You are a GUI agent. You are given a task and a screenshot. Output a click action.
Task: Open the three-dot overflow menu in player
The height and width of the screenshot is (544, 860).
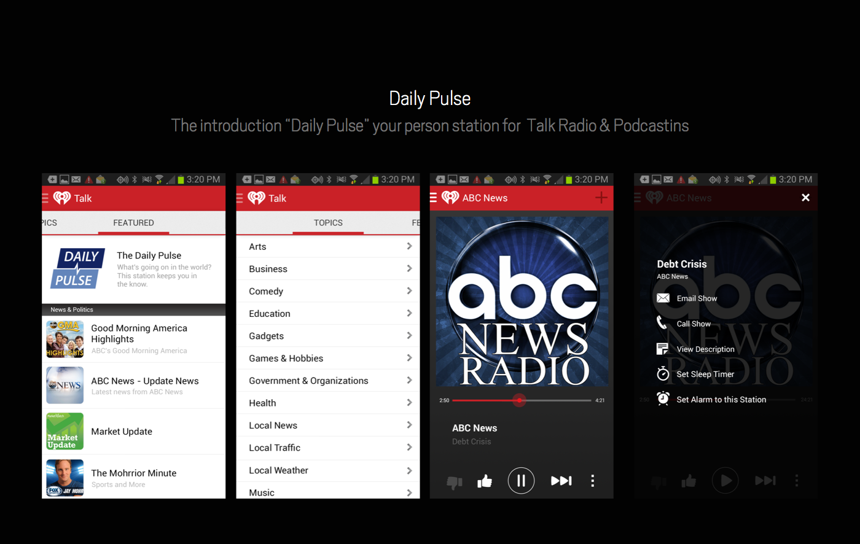click(592, 481)
